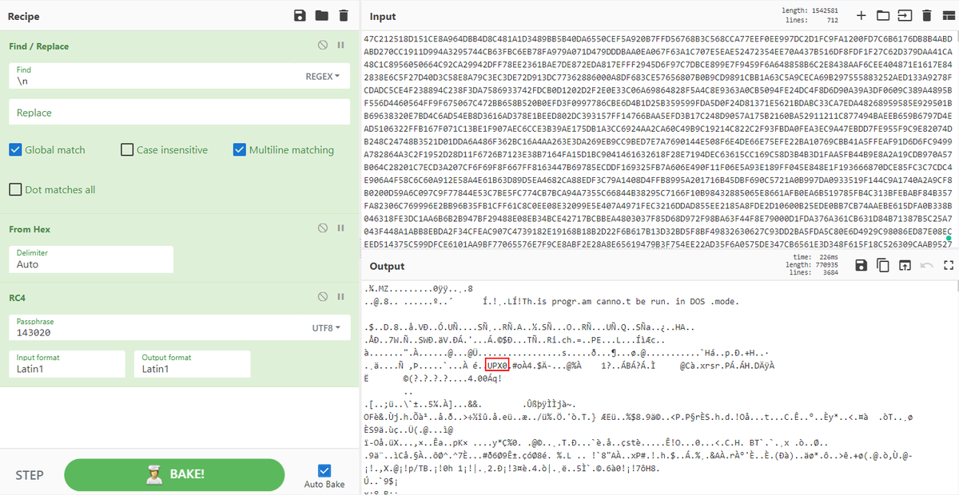The width and height of the screenshot is (959, 495).
Task: Click the Input panel heading
Action: tap(383, 16)
